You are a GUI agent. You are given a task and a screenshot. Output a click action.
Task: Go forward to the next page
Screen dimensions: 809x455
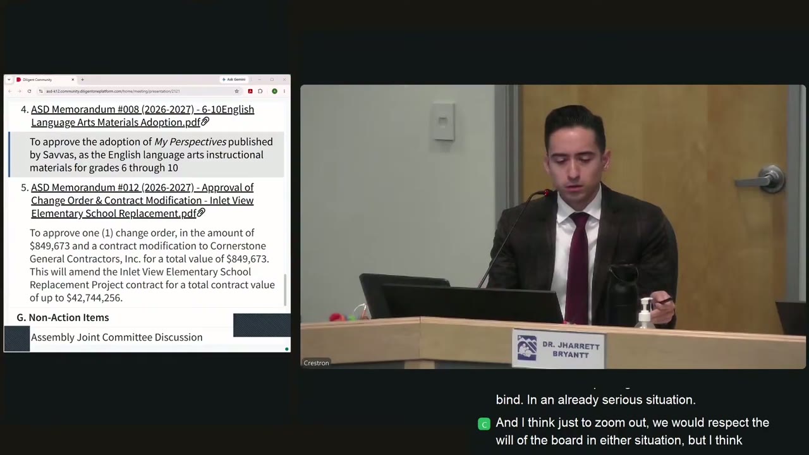[x=19, y=91]
